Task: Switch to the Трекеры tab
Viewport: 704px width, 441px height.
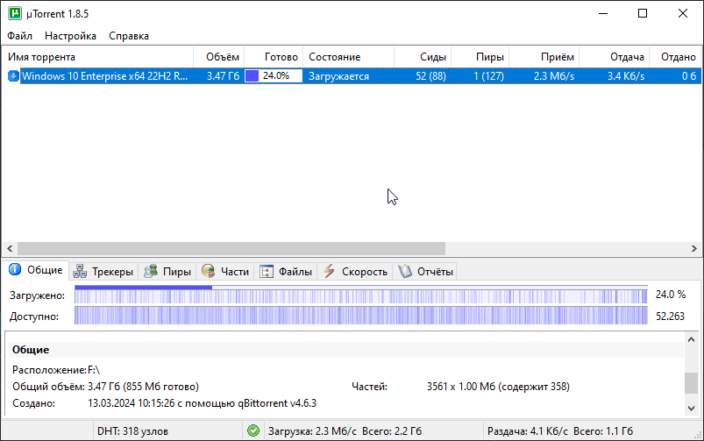Action: coord(103,272)
